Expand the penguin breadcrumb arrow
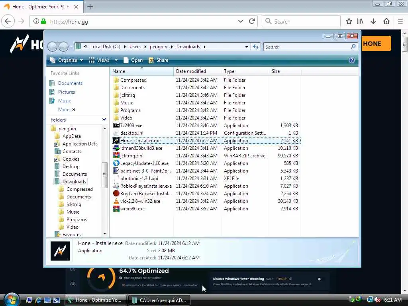 pyautogui.click(x=172, y=47)
